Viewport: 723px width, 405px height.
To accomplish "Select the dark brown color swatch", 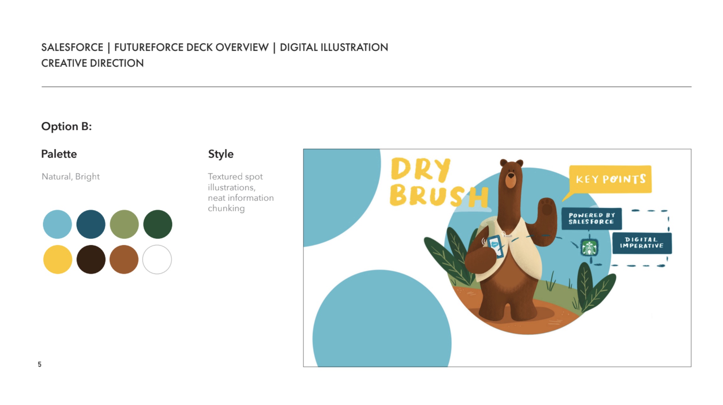I will [x=91, y=259].
